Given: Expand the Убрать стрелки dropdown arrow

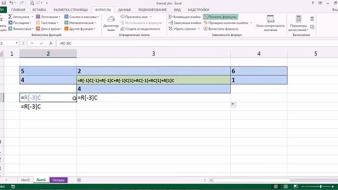Looking at the screenshot, I should [199, 29].
